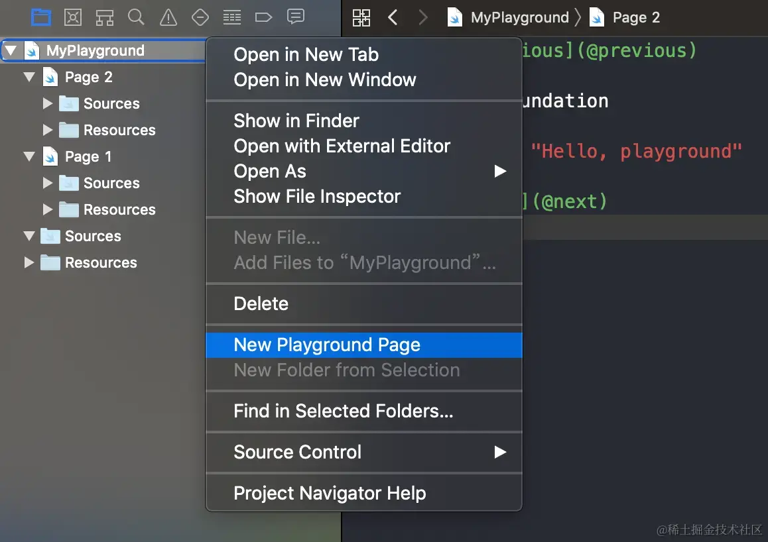Go forward with the right chevron
This screenshot has height=542, width=768.
point(423,18)
